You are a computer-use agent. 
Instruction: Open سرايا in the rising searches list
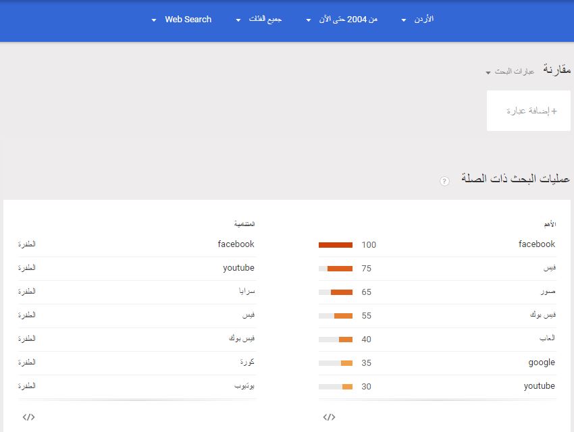[x=246, y=292]
